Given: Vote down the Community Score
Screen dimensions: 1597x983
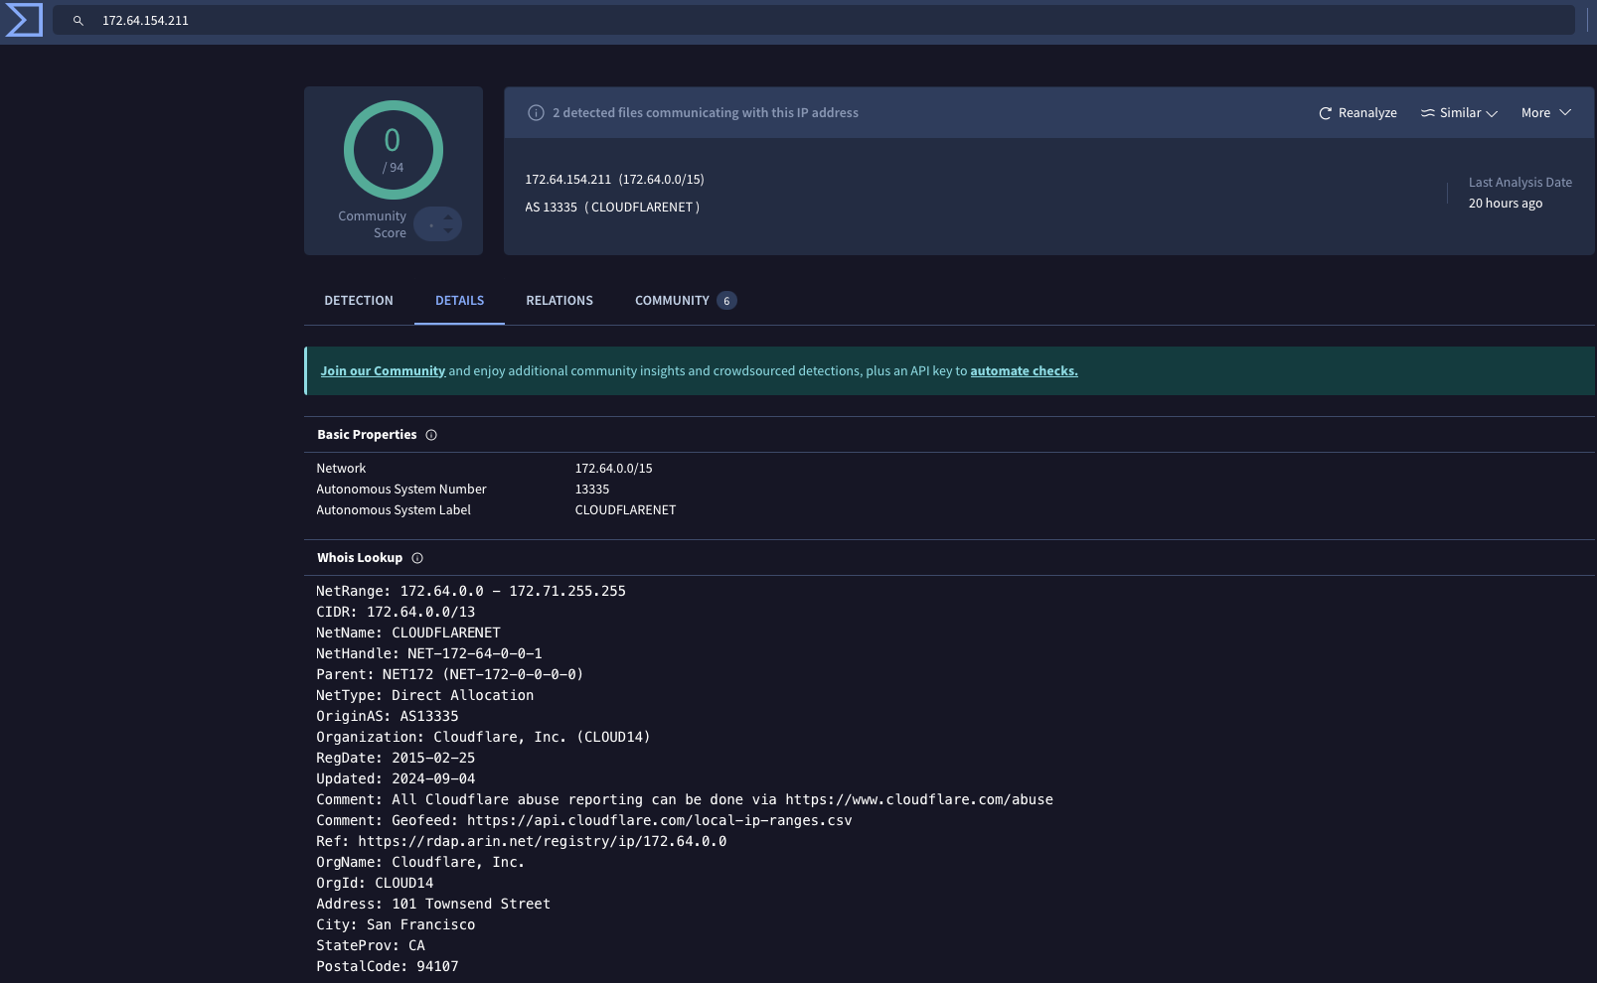Looking at the screenshot, I should 449,229.
